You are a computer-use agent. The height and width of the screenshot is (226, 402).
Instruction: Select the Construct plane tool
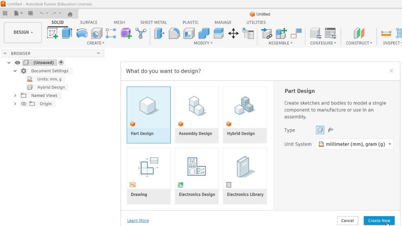359,33
